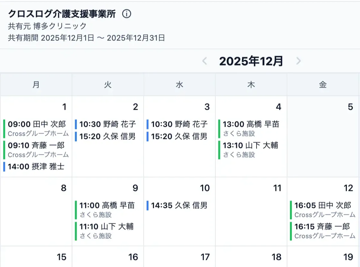Click the blue bar beside 摂津 雅士's appointment
This screenshot has width=360, height=267.
click(x=4, y=167)
